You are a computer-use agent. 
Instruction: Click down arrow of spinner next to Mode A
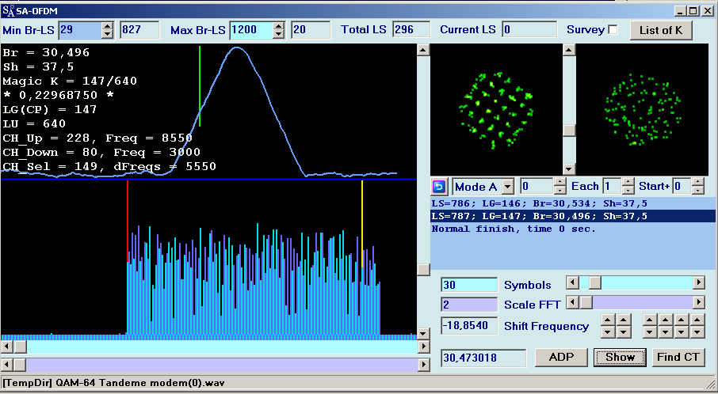pos(560,190)
